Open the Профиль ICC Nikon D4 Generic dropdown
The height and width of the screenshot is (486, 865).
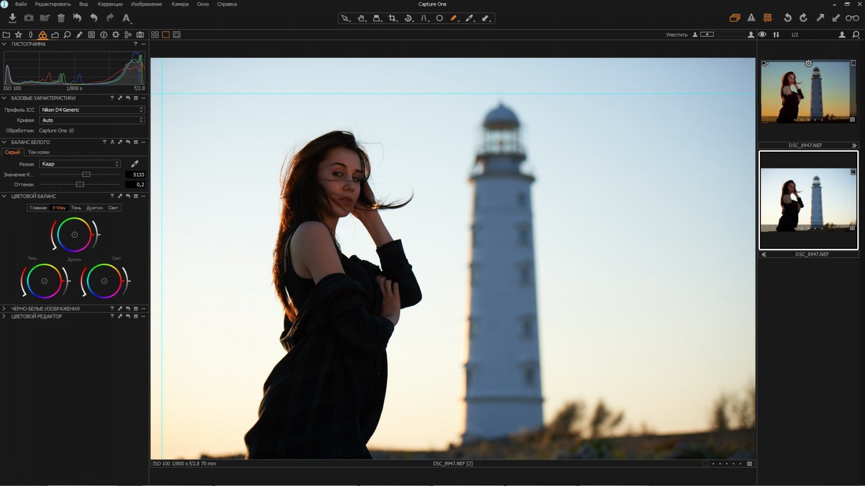coord(92,110)
